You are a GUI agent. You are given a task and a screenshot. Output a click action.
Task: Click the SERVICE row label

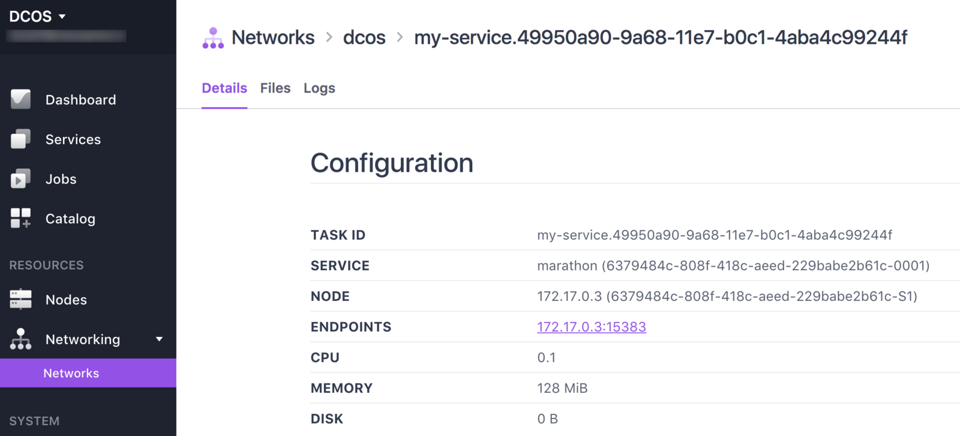click(340, 265)
